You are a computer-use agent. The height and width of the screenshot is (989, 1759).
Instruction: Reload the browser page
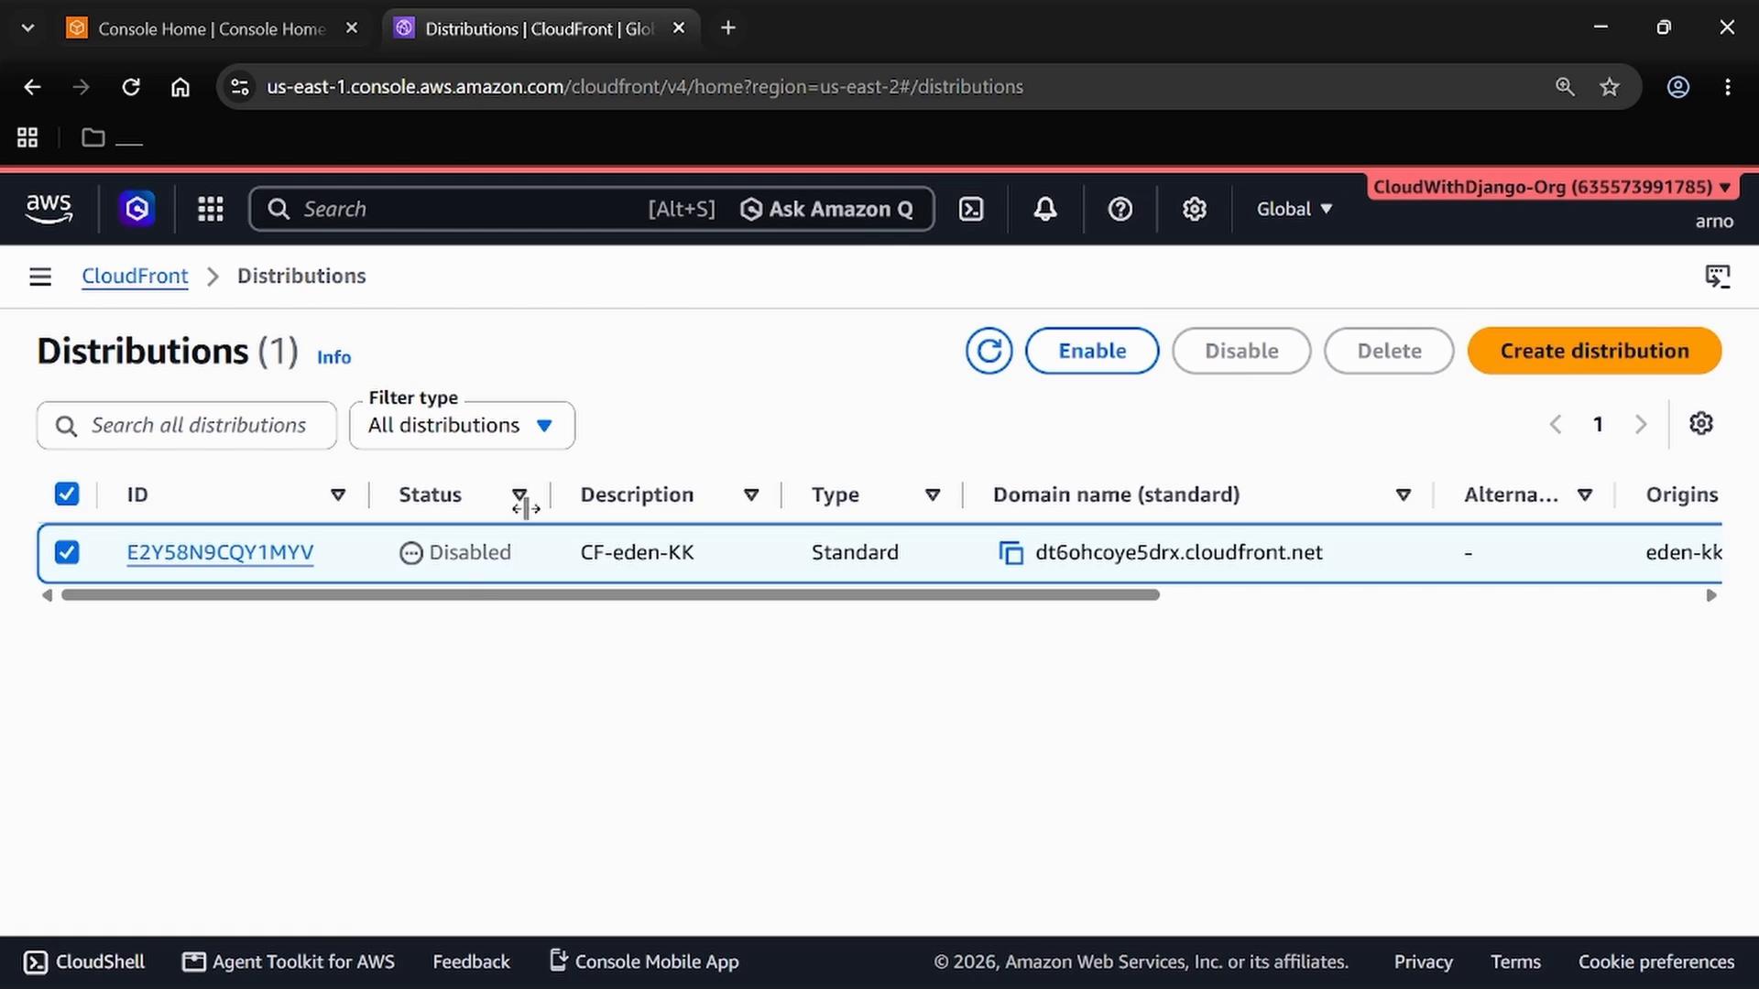[131, 87]
